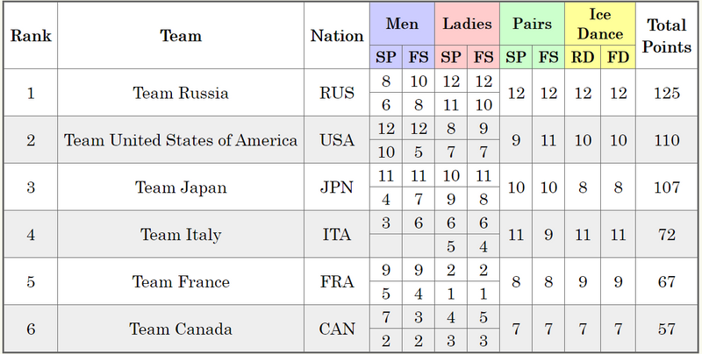The height and width of the screenshot is (354, 702).
Task: Select the Team Canada cell
Action: coord(181,329)
